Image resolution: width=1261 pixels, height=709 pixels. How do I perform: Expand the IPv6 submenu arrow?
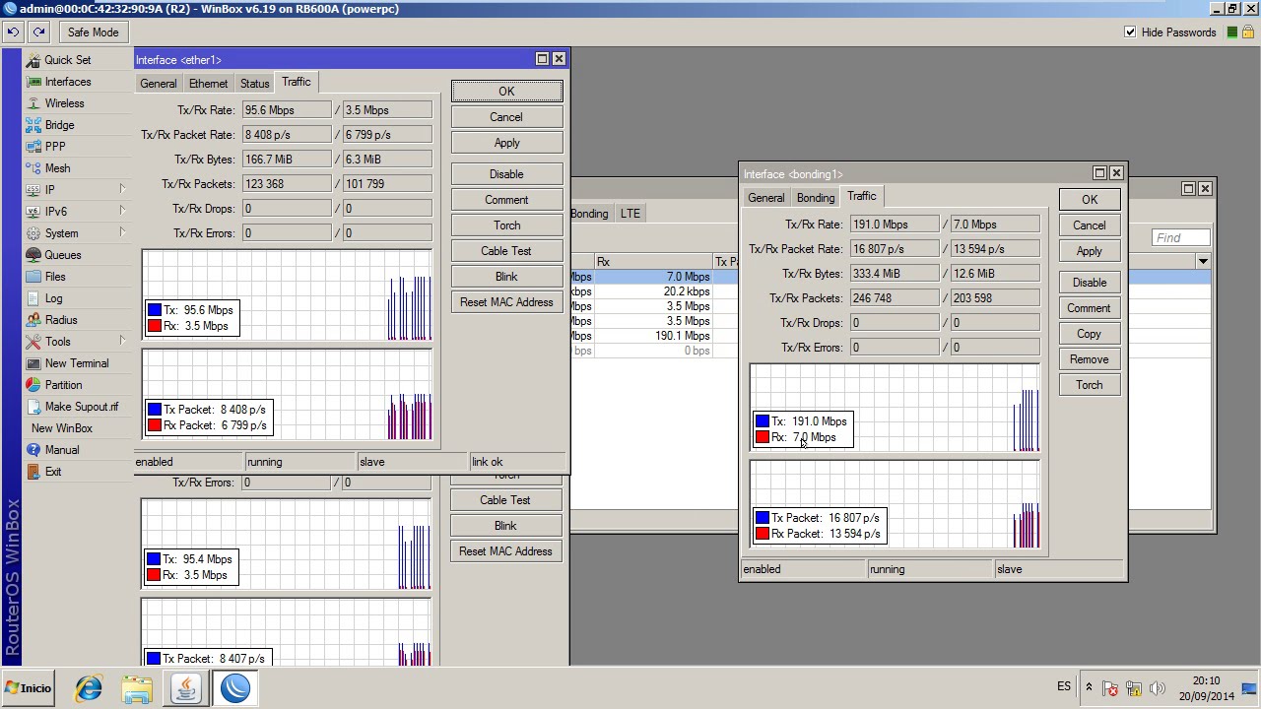point(122,211)
